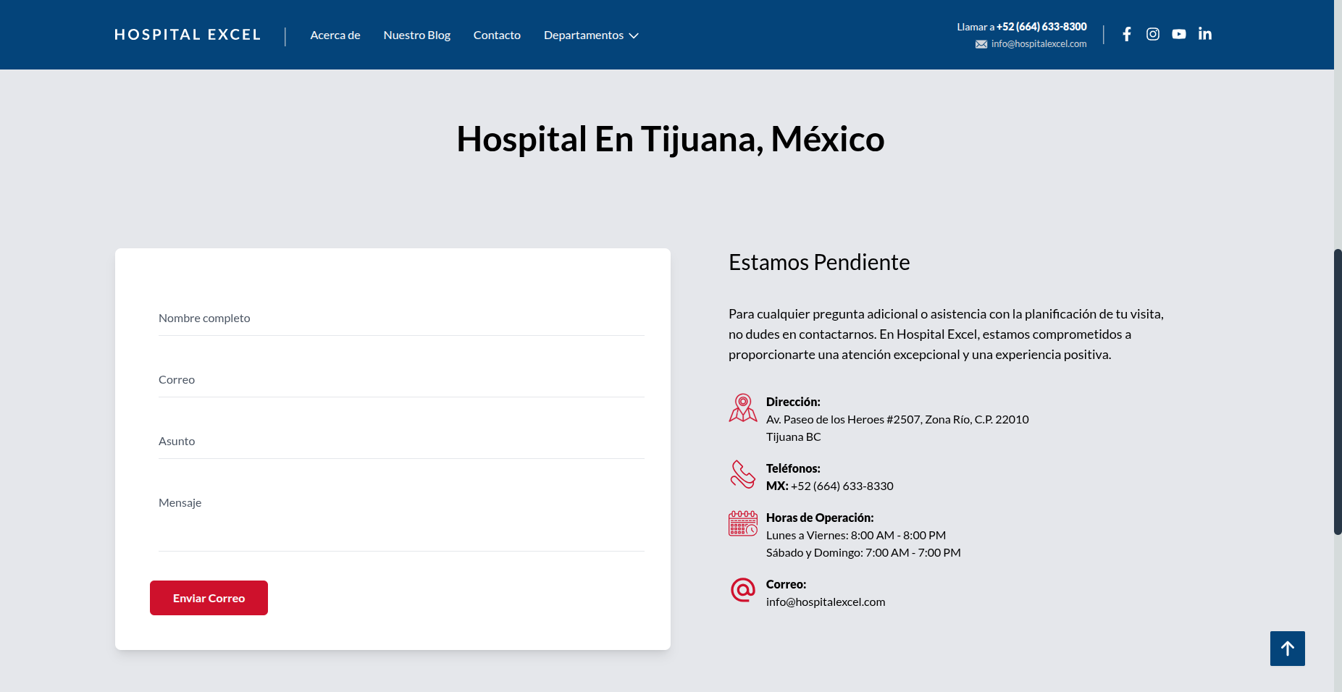
Task: Open the Instagram social icon
Action: pyautogui.click(x=1152, y=34)
